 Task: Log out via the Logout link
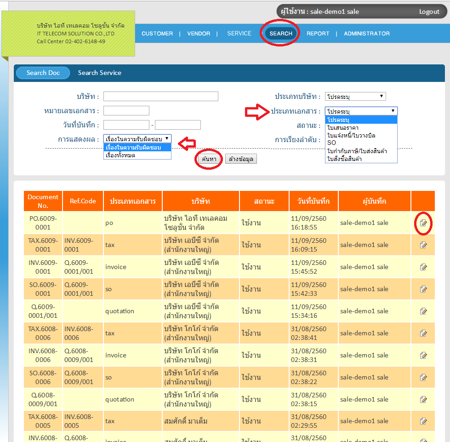point(429,11)
